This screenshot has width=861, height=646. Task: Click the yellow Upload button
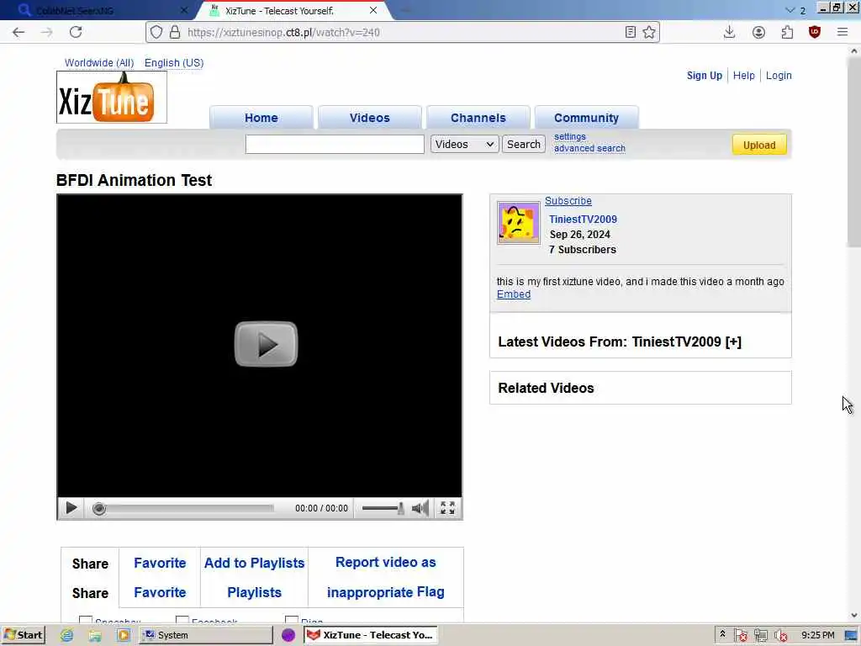(x=759, y=145)
